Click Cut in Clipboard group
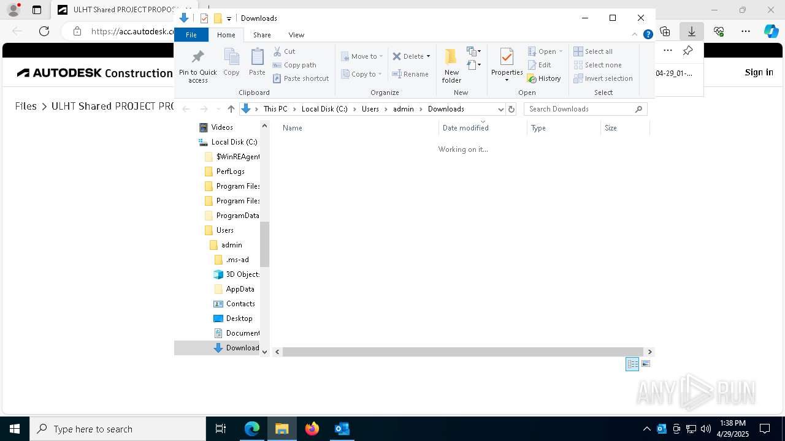The height and width of the screenshot is (441, 785). (284, 51)
